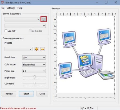
Task: Open the server selection dropdown
Action: [22, 19]
